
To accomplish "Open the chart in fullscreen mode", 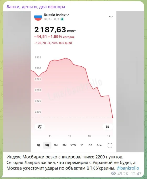I will [x=110, y=145].
